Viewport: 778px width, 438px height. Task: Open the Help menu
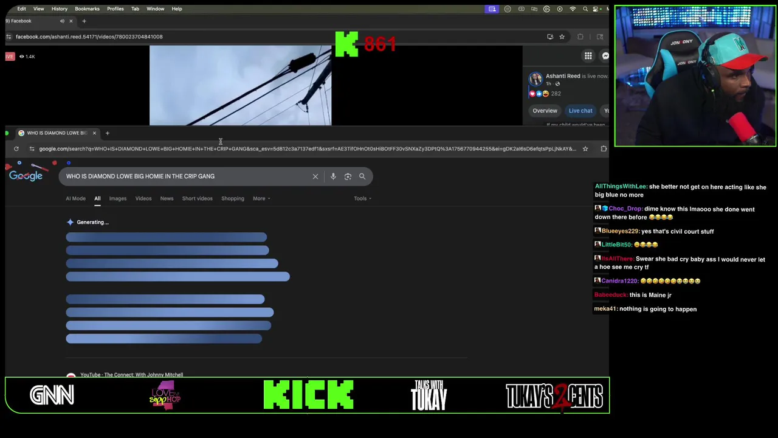click(x=177, y=9)
